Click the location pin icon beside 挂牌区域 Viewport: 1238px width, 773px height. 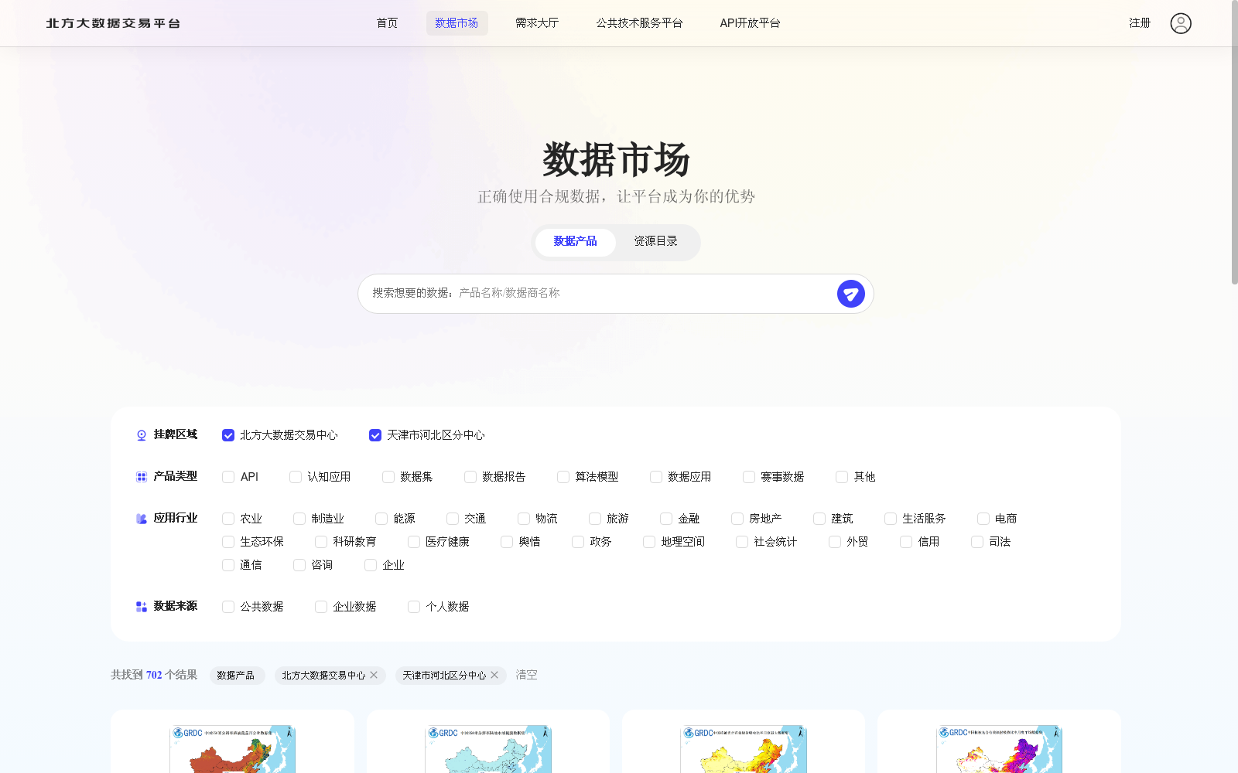140,434
